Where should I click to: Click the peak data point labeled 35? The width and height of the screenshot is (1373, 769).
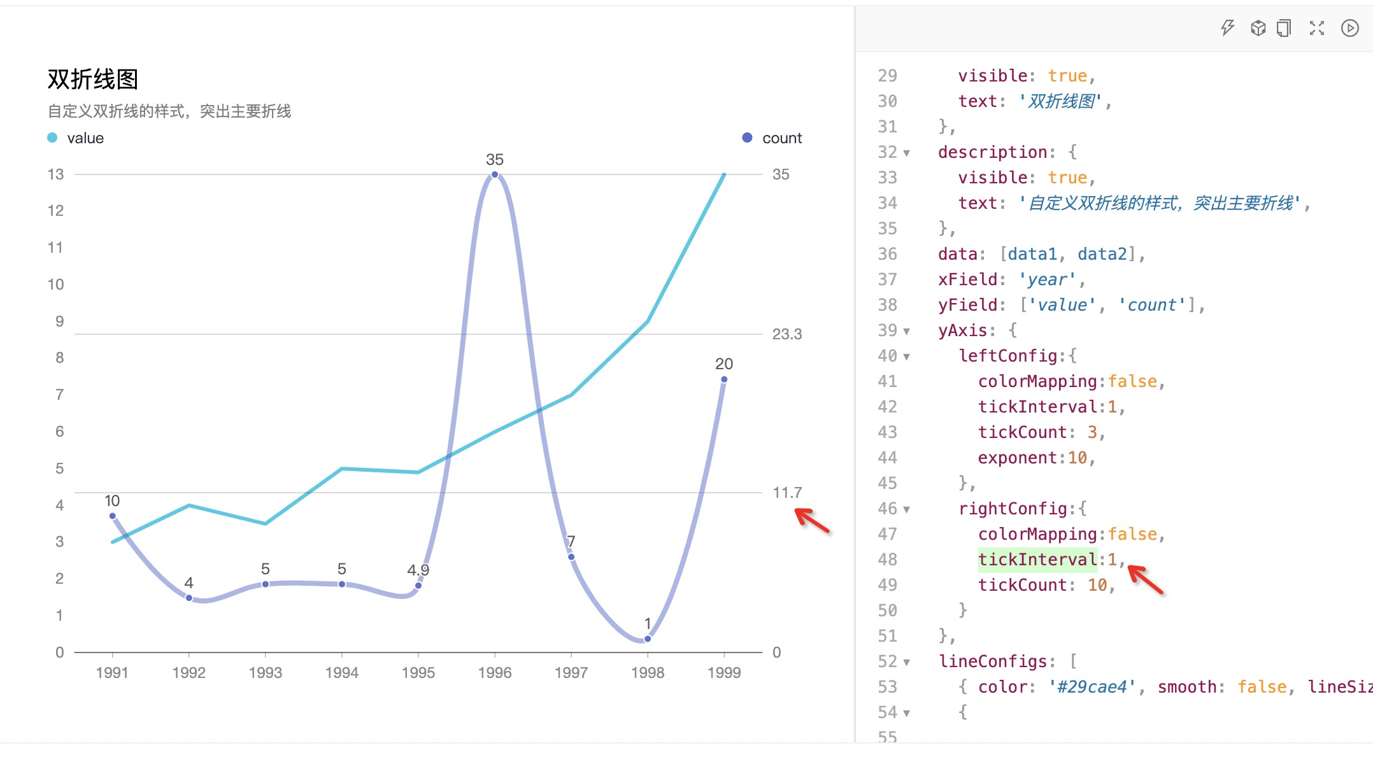(495, 174)
